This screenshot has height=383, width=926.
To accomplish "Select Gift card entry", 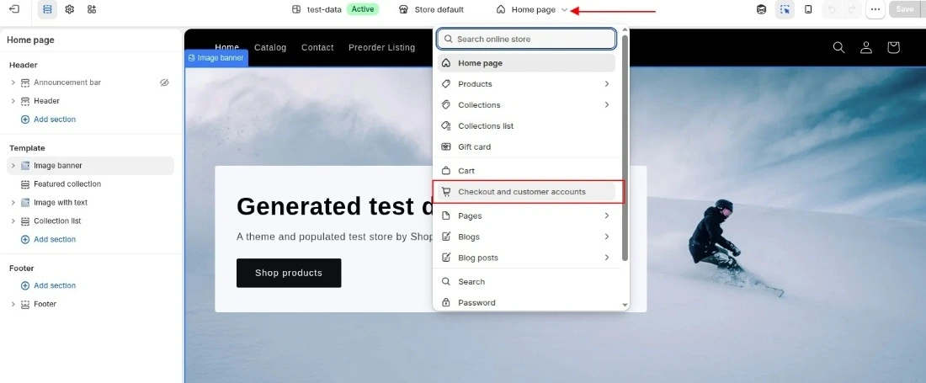I will (x=526, y=147).
